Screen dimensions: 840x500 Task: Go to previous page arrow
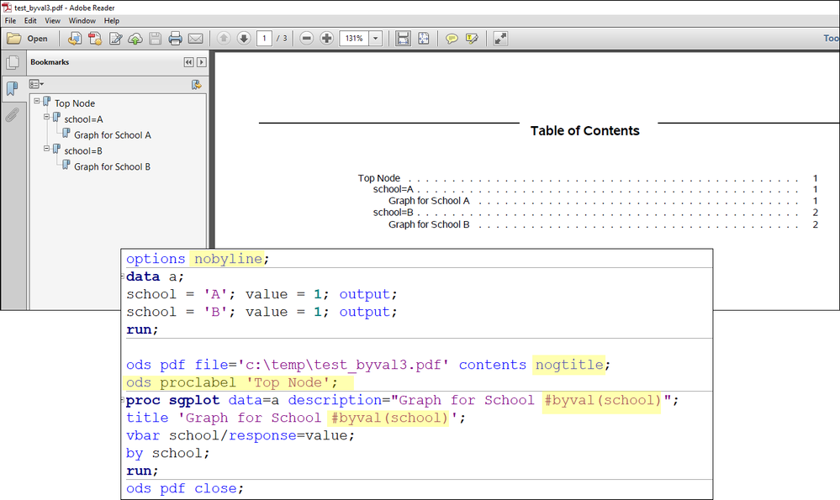(224, 38)
